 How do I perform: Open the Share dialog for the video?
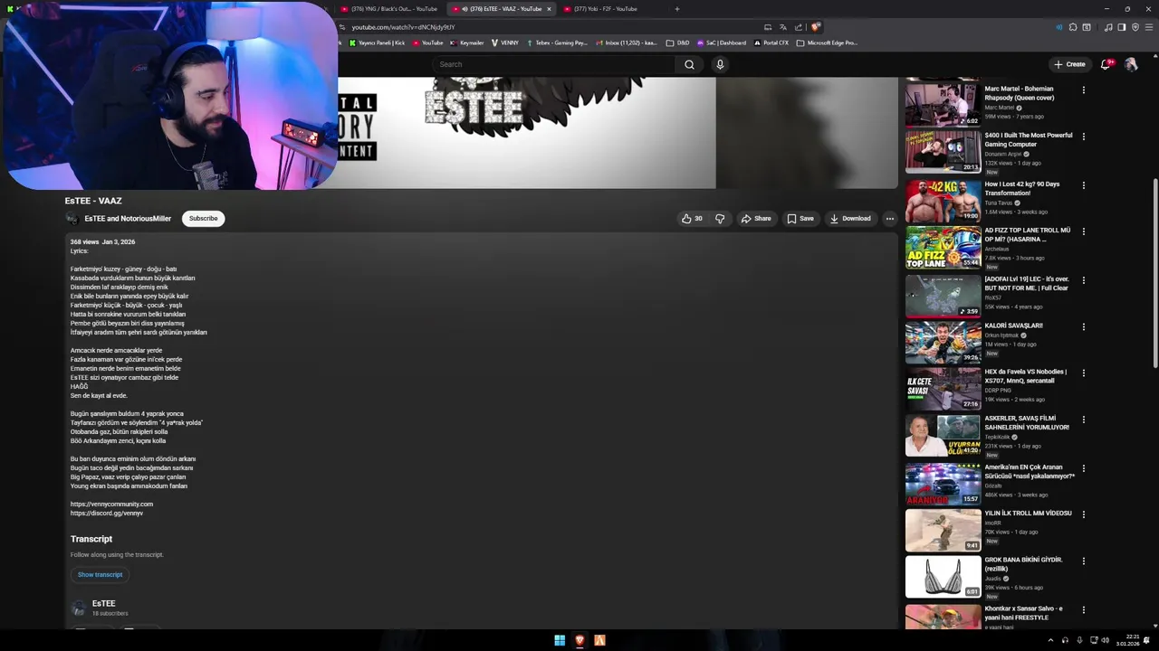pos(756,218)
